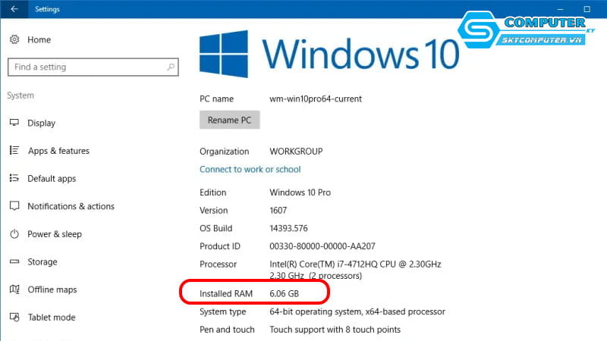Click Touch support with 8 touch points

coord(335,330)
